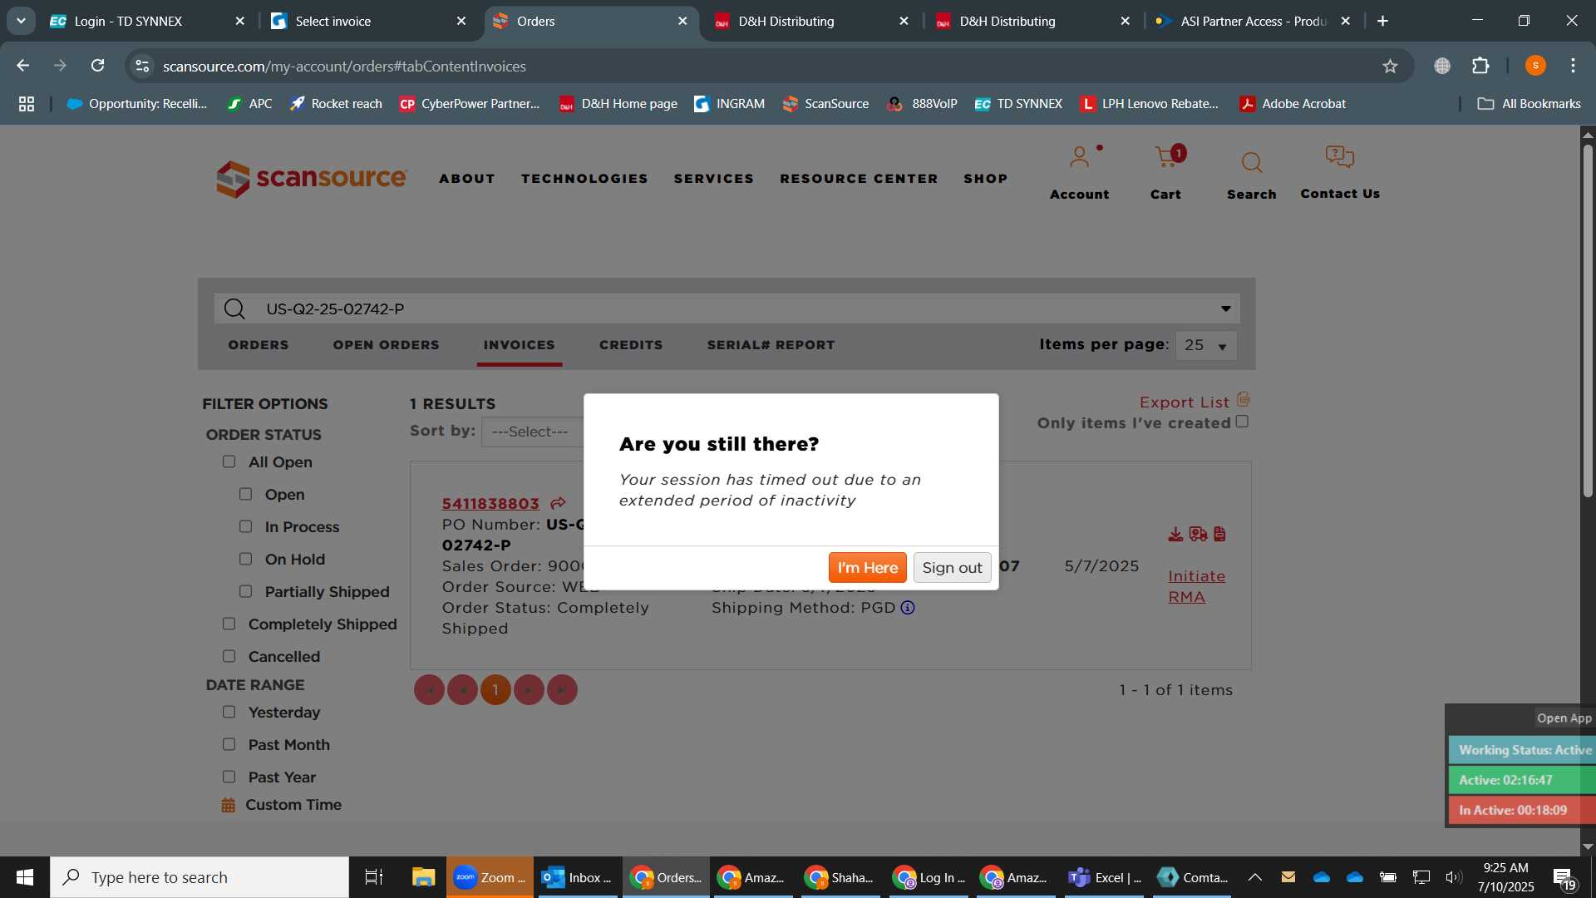Open the Chrome profile avatar
The image size is (1596, 898).
[1535, 66]
